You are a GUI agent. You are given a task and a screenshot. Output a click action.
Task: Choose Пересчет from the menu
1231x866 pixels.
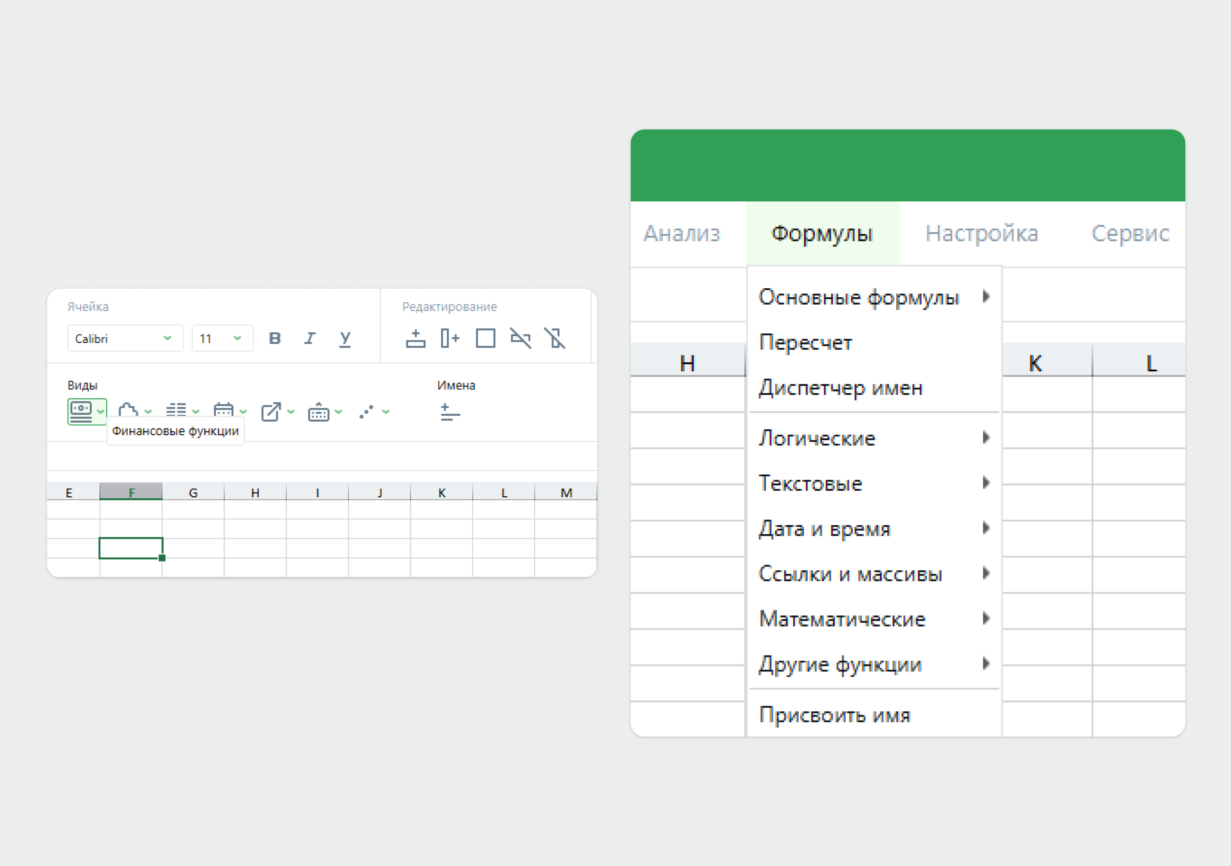click(x=874, y=342)
